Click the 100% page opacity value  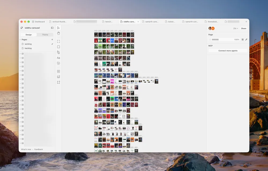[x=237, y=39]
